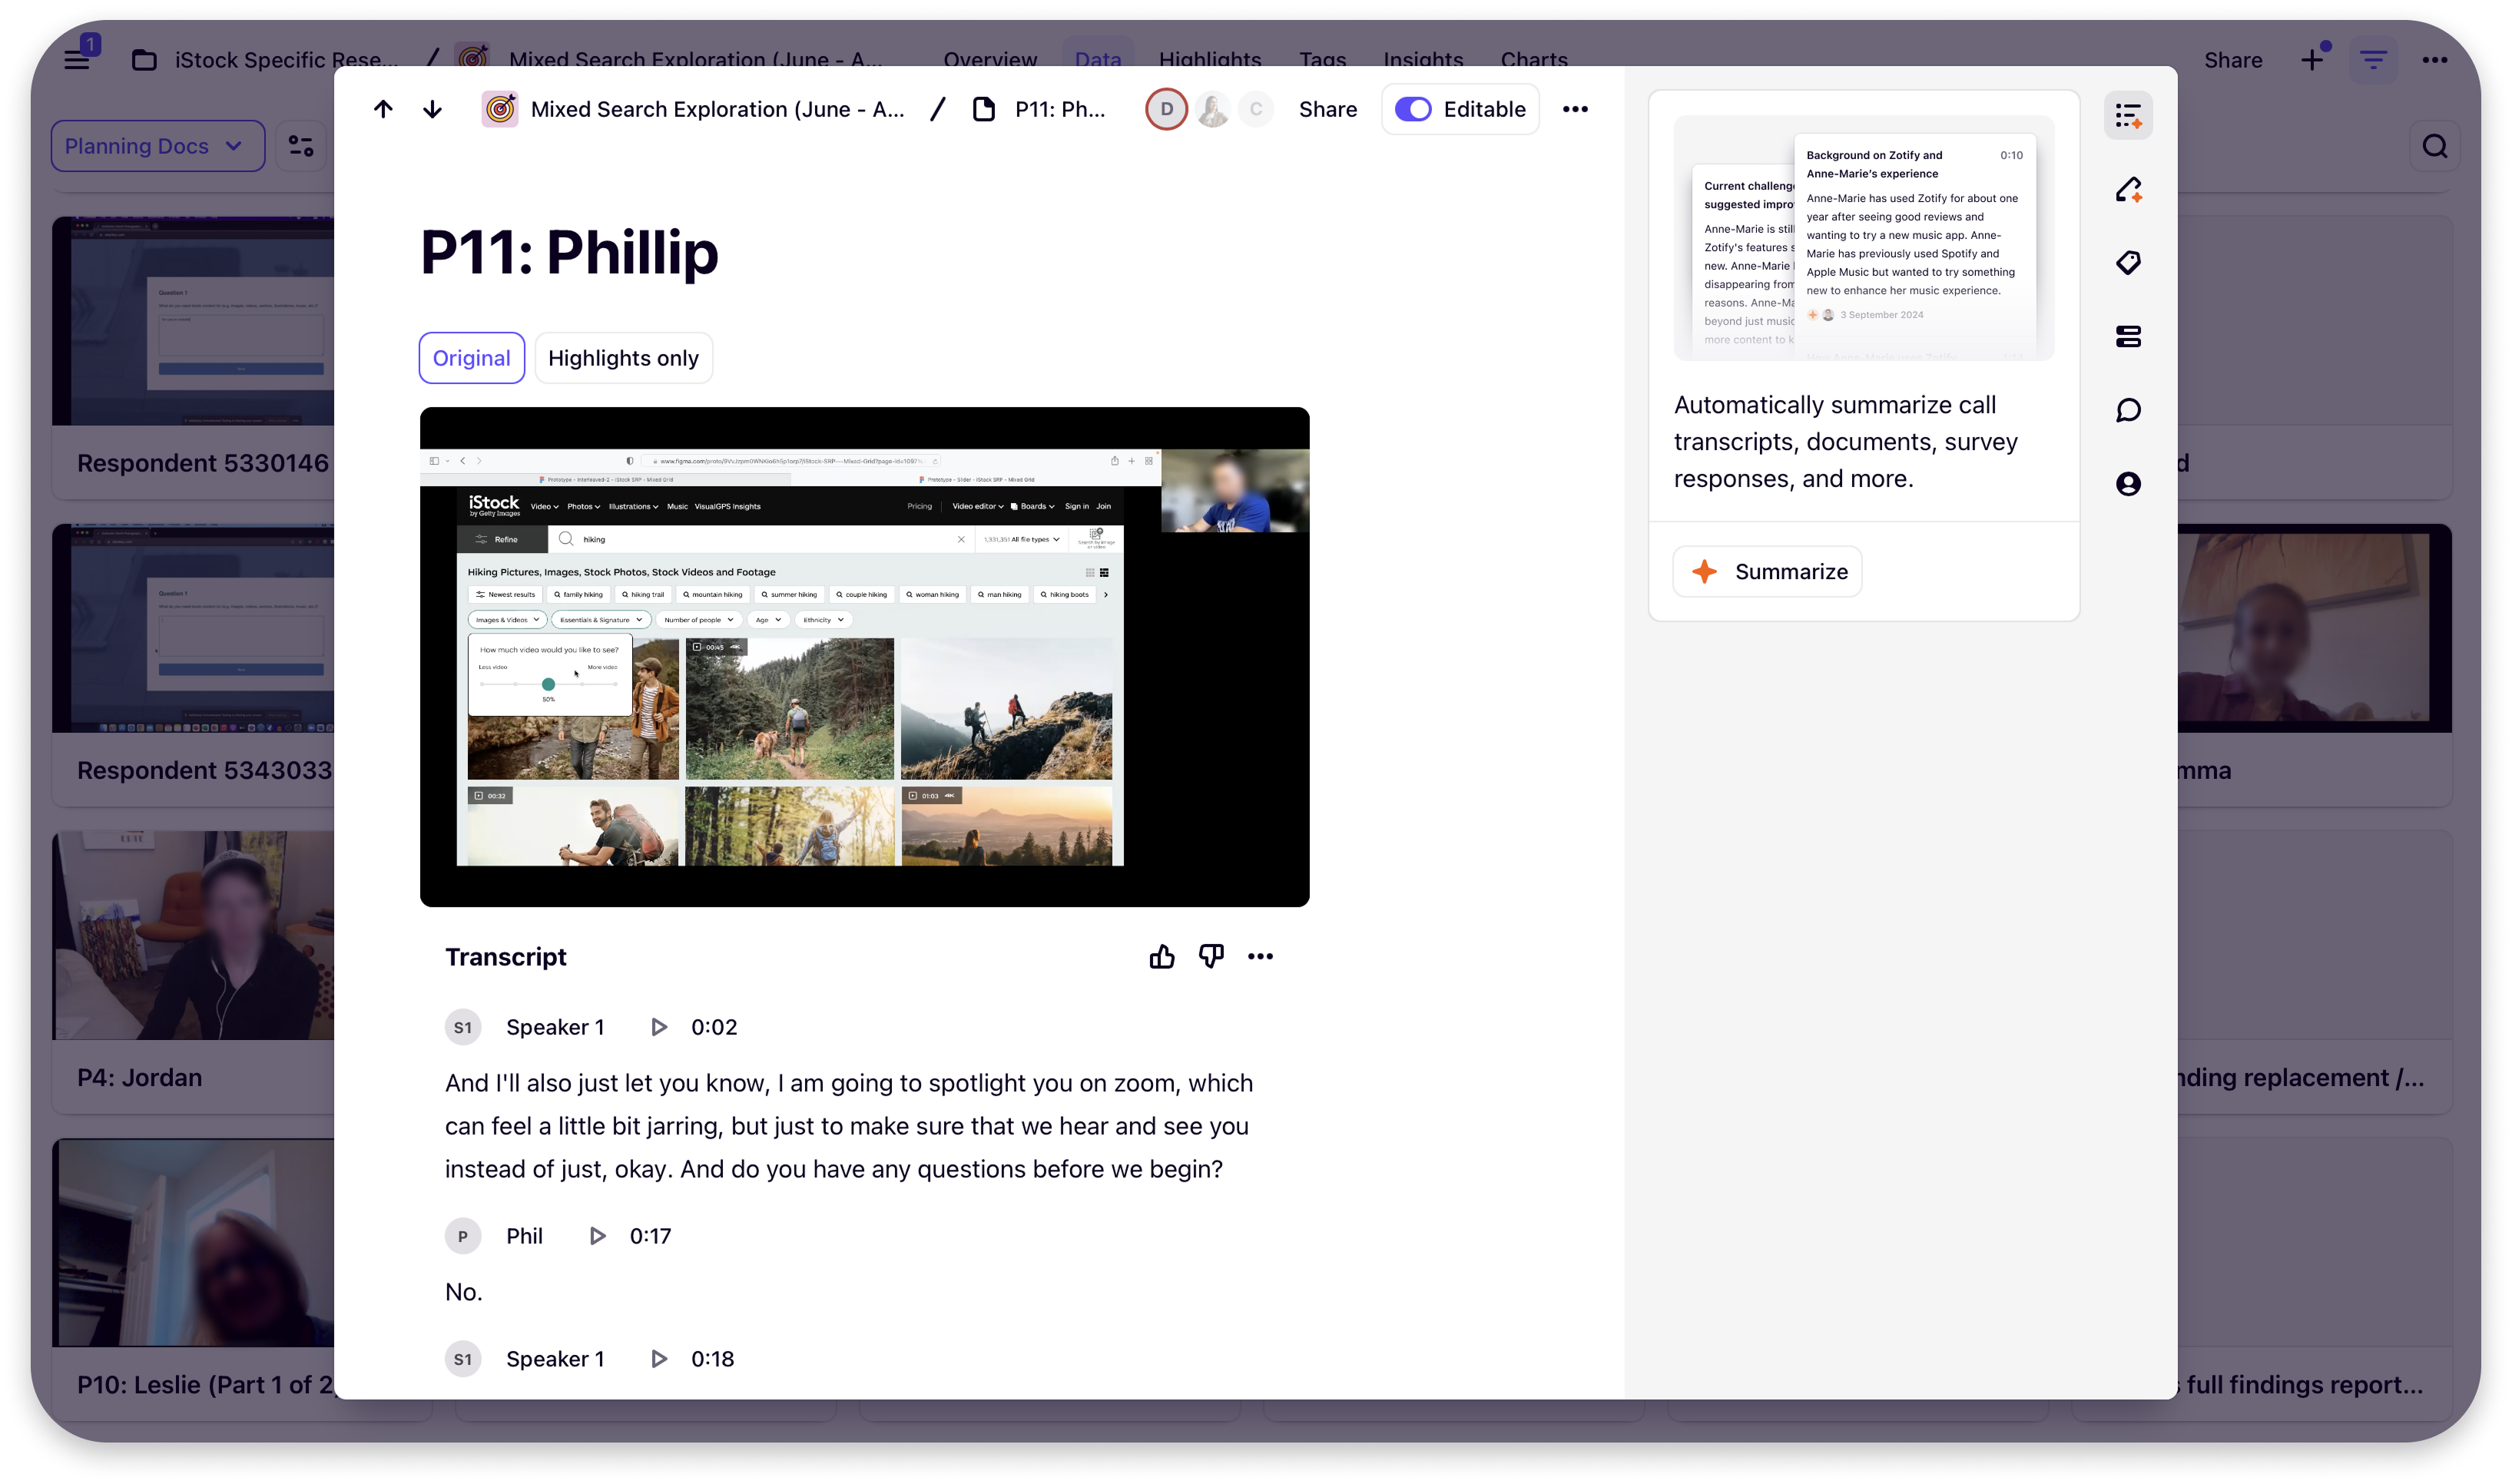
Task: Play Speaker 1 segment at 0:18
Action: 658,1359
